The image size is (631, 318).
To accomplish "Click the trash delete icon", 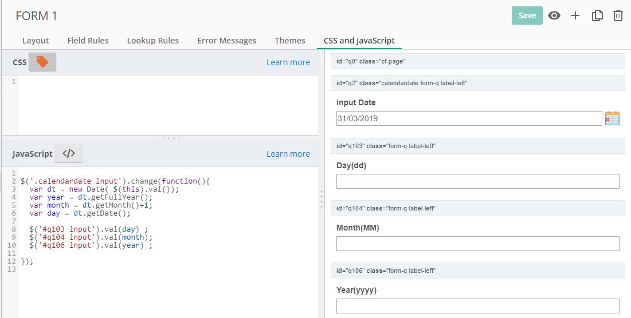I will (x=618, y=16).
